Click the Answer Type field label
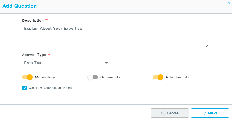 point(34,54)
